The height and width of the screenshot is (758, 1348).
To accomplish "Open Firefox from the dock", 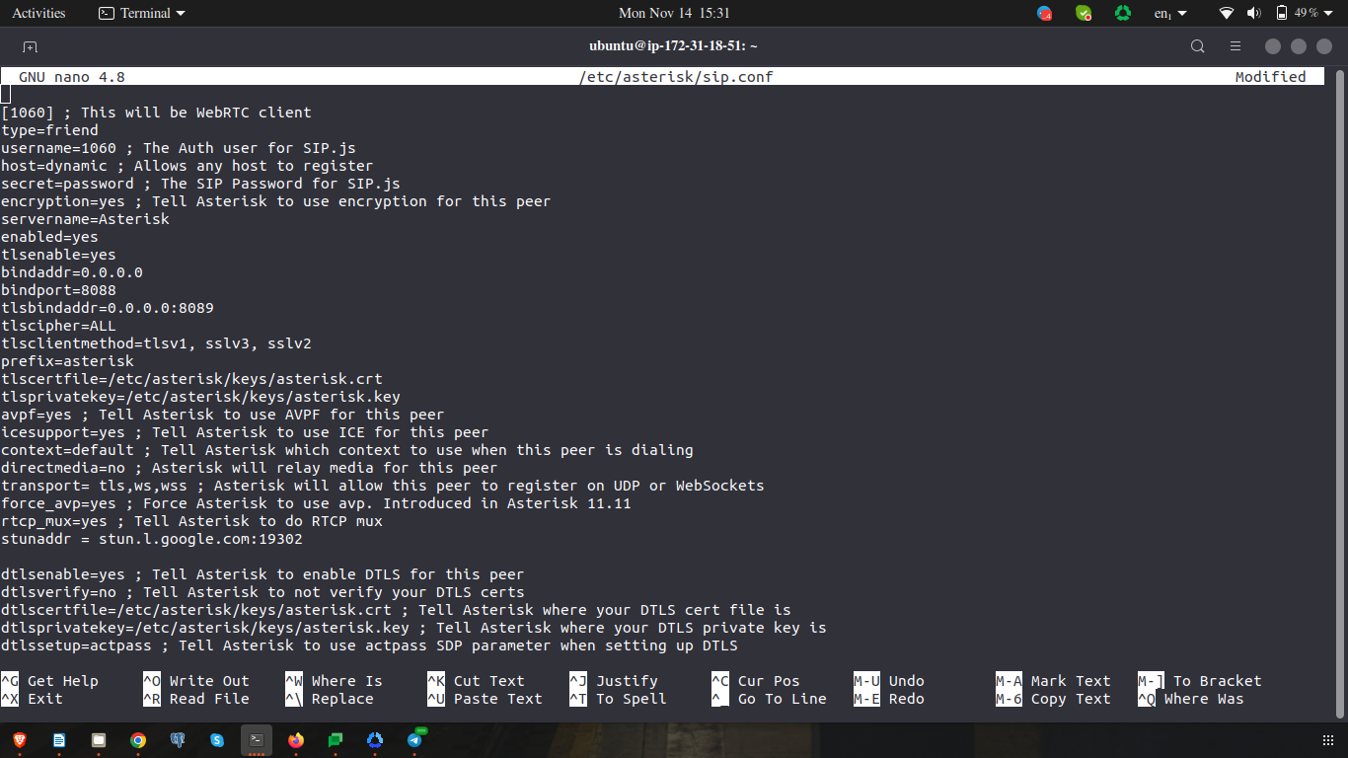I will [296, 739].
